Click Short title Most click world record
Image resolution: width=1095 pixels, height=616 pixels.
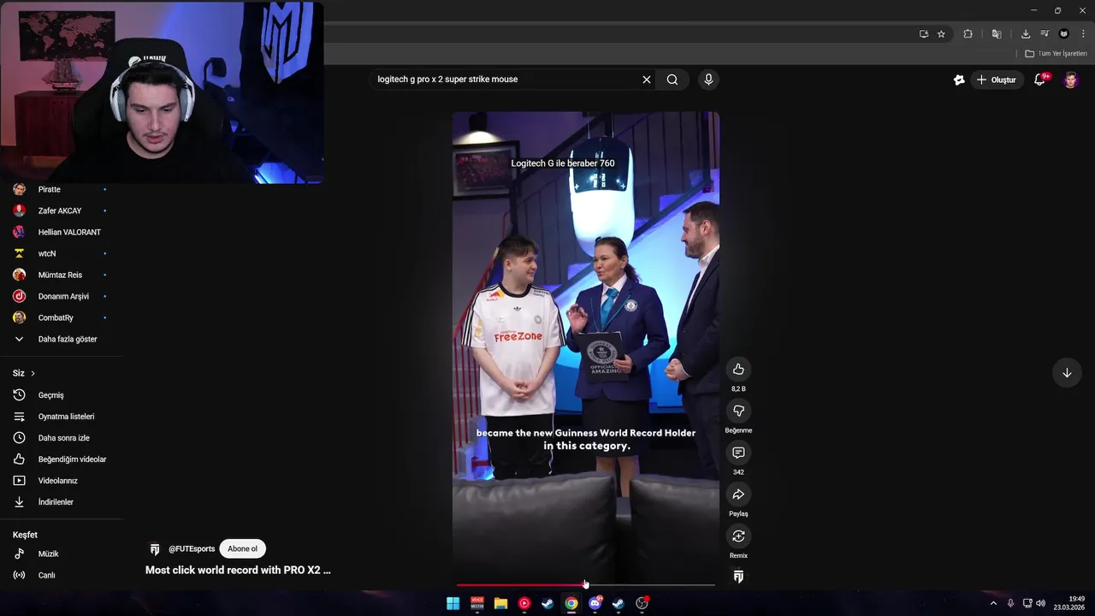point(238,570)
